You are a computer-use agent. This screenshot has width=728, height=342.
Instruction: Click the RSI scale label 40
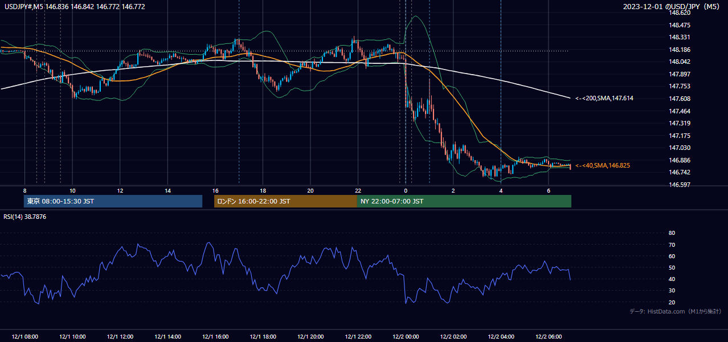click(x=672, y=279)
